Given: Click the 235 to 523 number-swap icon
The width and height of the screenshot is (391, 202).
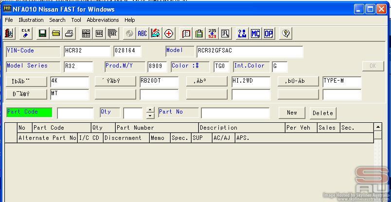Looking at the screenshot, I should click(x=212, y=33).
